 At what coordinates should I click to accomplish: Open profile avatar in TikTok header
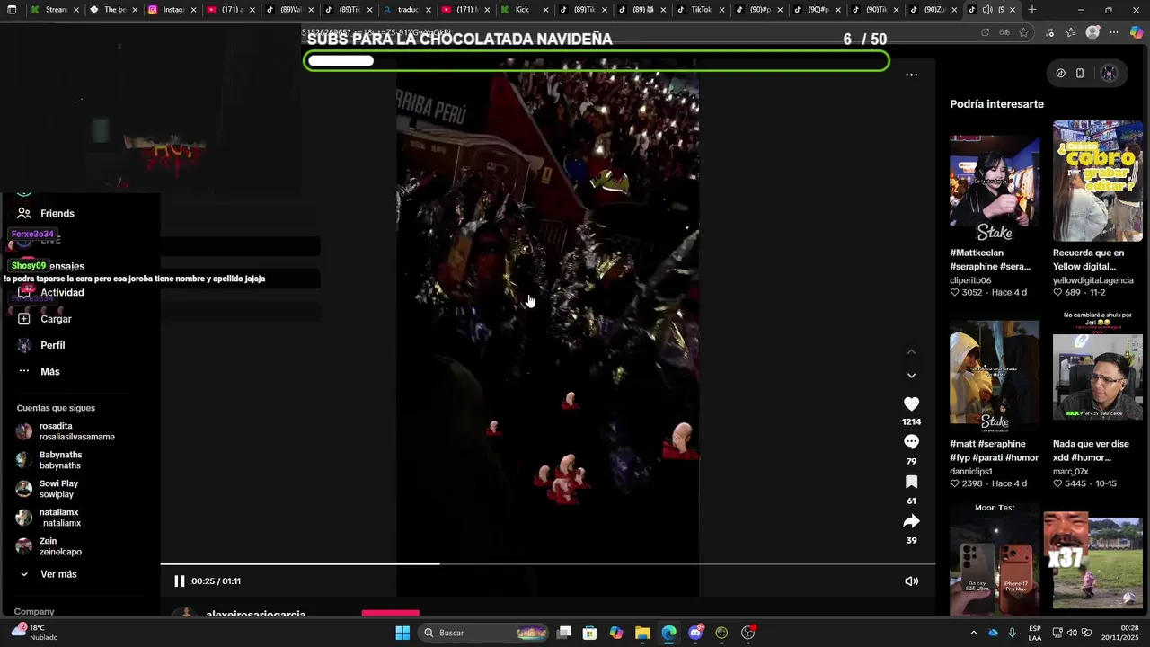click(1109, 74)
